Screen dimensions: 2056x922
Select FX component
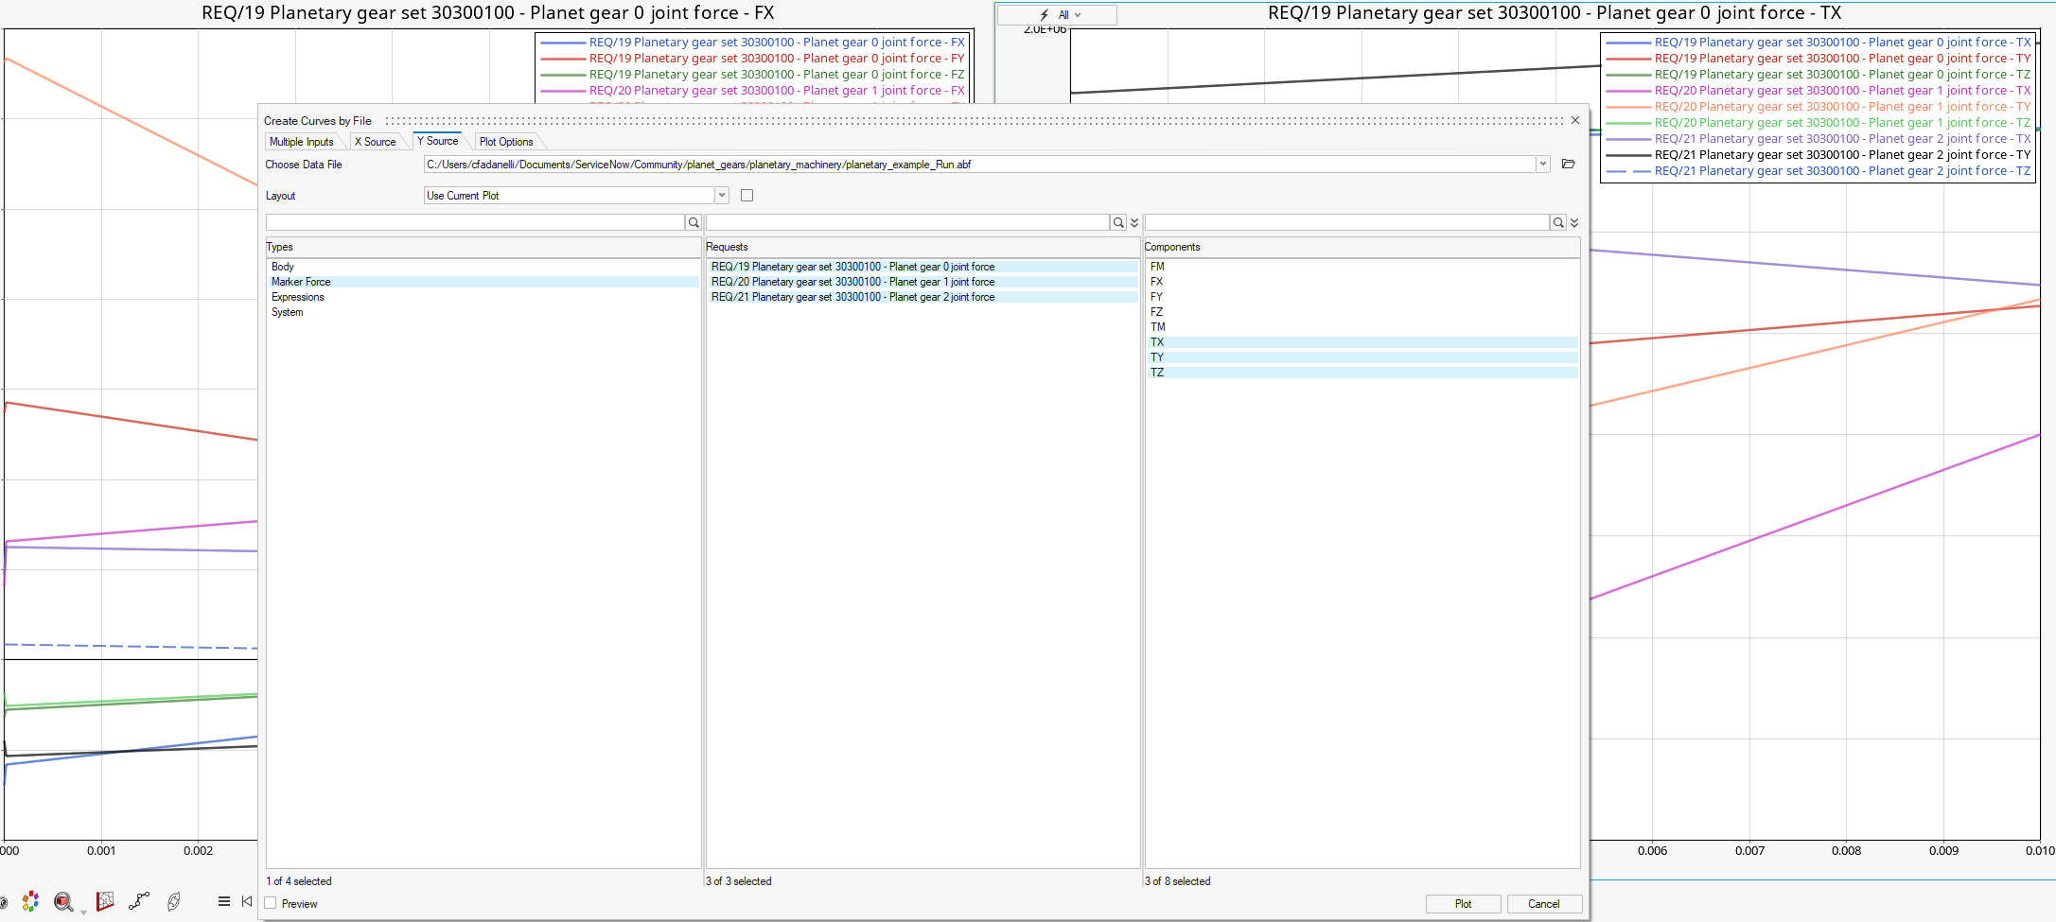(1362, 282)
